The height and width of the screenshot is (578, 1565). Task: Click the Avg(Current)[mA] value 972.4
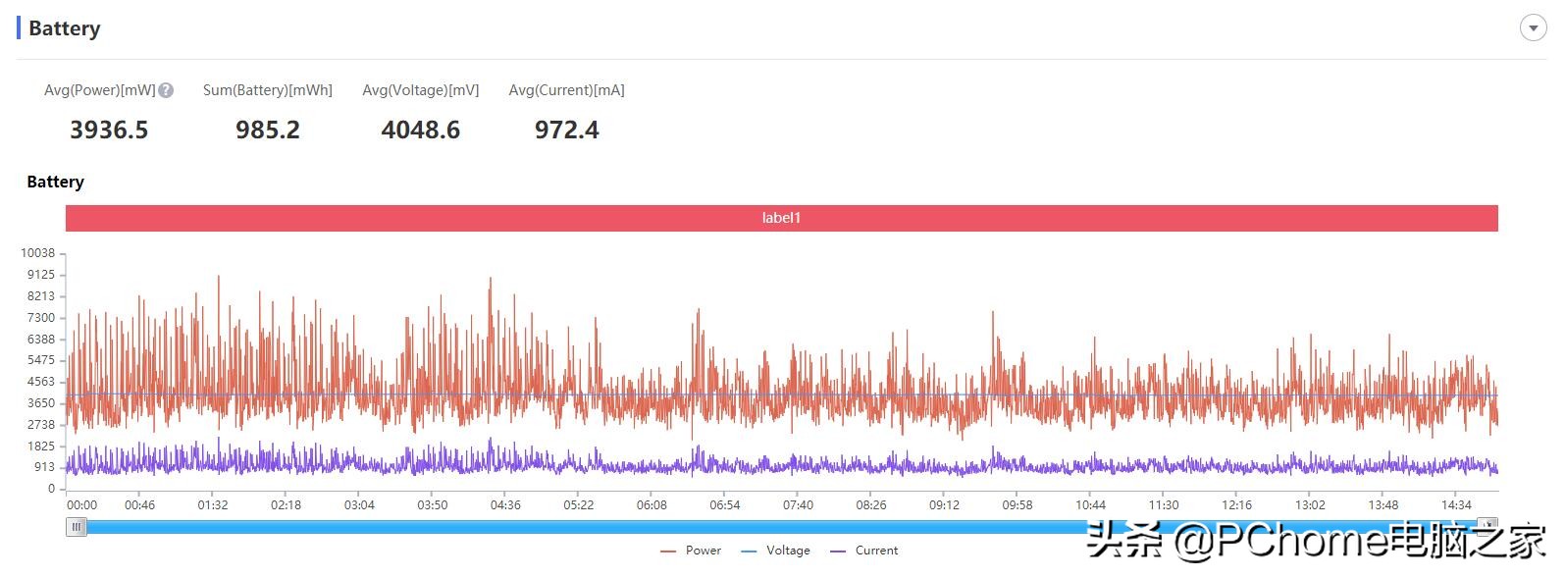click(567, 130)
